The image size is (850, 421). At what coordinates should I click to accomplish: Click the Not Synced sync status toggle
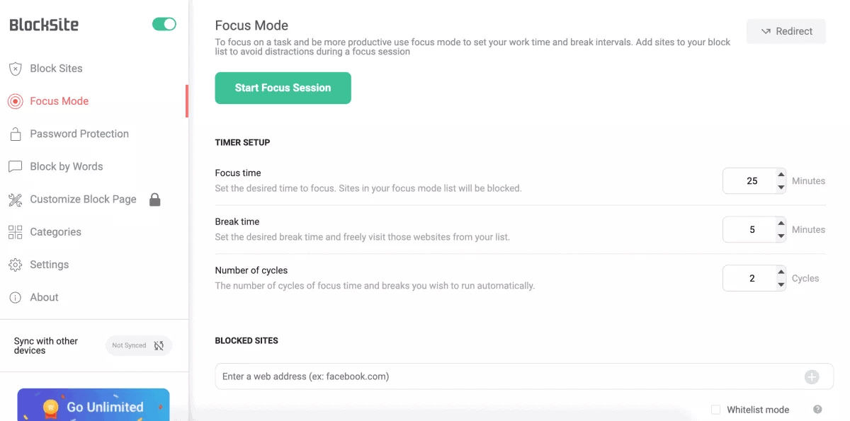[x=139, y=345]
